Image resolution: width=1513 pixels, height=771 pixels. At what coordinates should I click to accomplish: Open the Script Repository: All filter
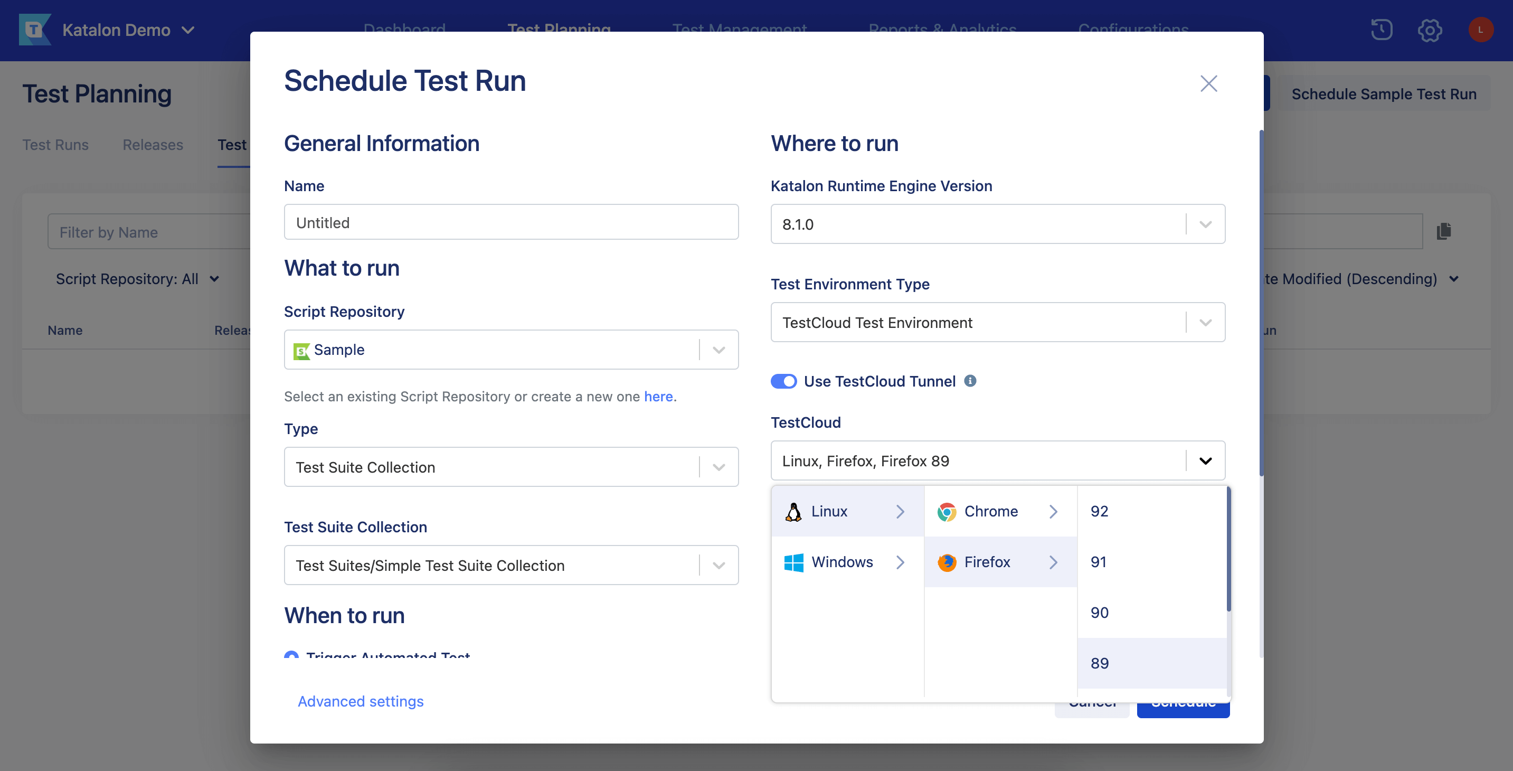click(x=137, y=278)
